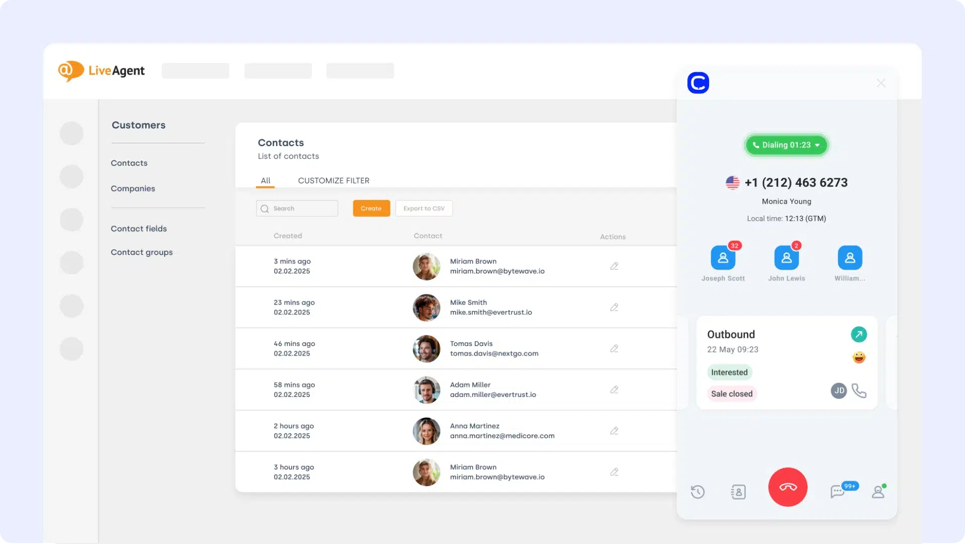Click the orange Create button
The width and height of the screenshot is (965, 544).
[371, 209]
